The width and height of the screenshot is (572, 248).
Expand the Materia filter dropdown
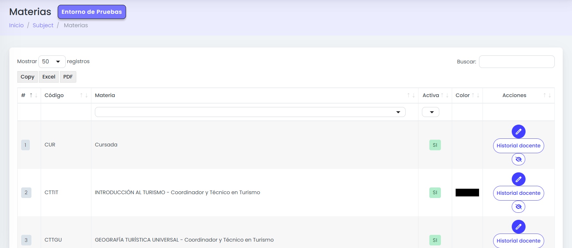pyautogui.click(x=250, y=112)
